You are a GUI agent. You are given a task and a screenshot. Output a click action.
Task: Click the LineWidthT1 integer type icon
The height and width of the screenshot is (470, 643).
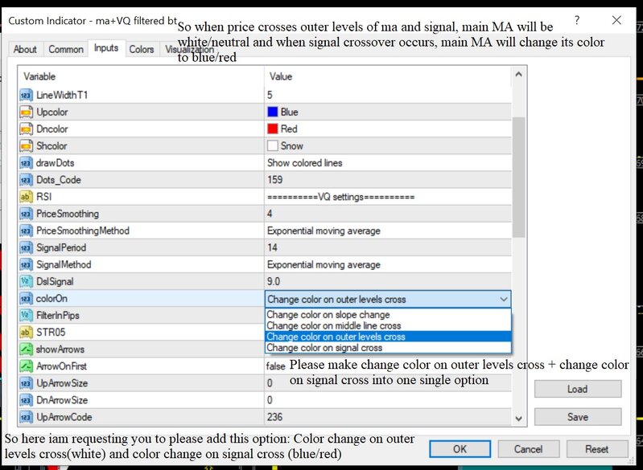[25, 96]
